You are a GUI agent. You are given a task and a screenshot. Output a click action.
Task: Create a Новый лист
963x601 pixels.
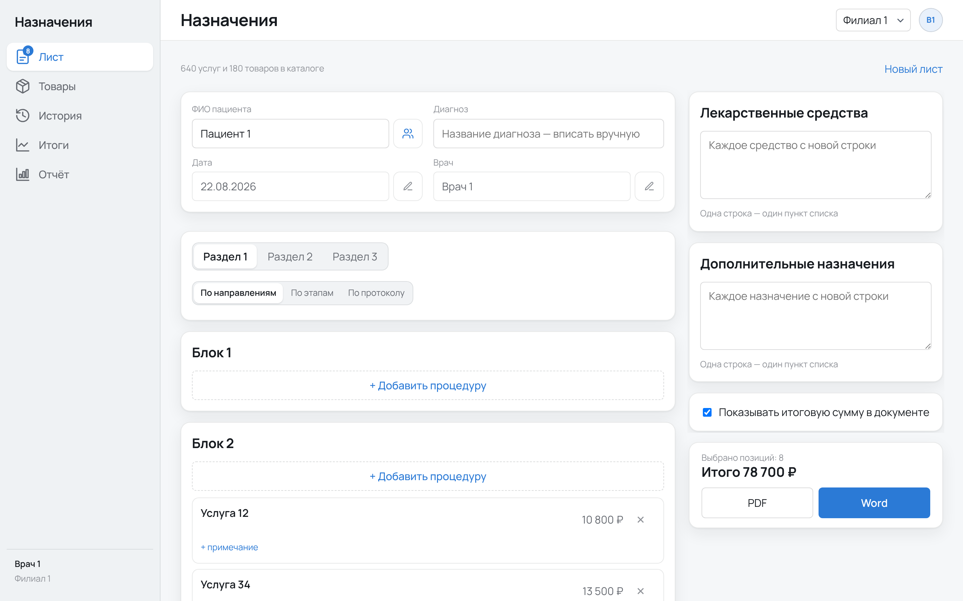913,69
